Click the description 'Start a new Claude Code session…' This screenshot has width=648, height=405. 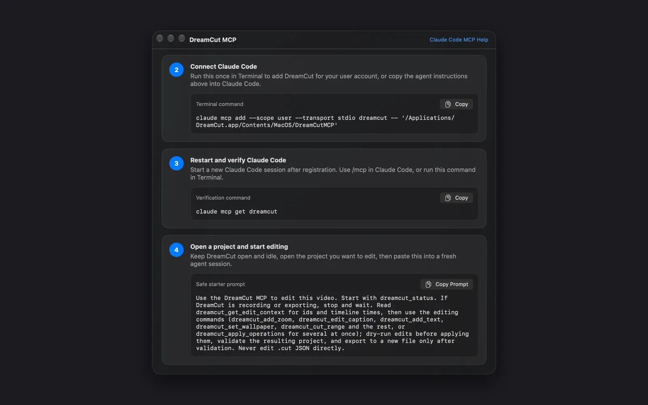point(333,173)
